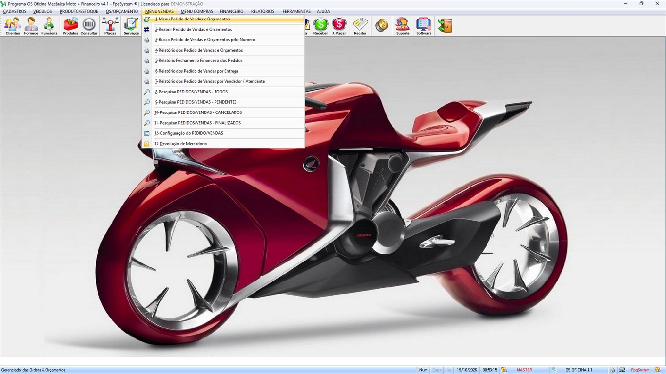
Task: Open the Fornece suppliers icon
Action: coord(31,26)
